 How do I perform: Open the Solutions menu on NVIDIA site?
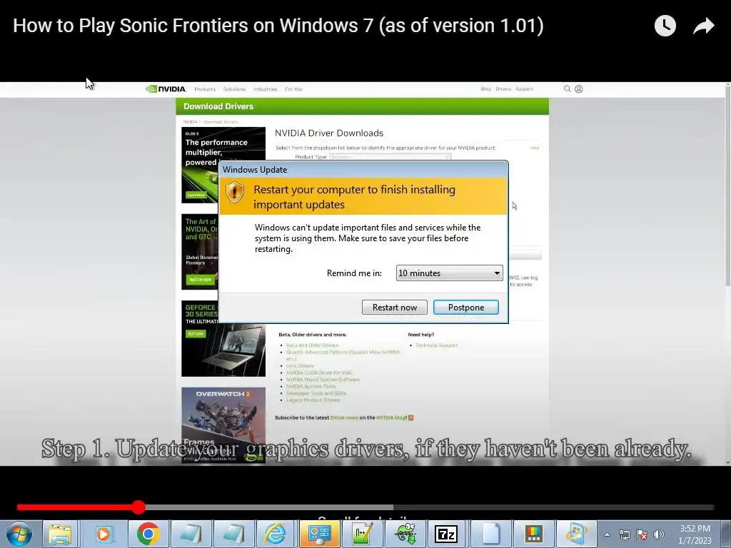(x=234, y=89)
